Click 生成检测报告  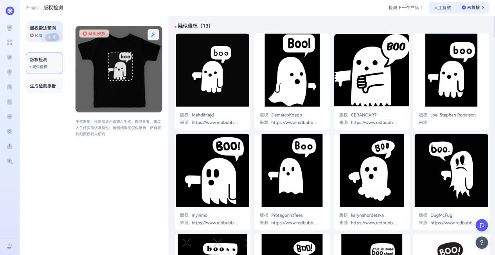[x=44, y=86]
